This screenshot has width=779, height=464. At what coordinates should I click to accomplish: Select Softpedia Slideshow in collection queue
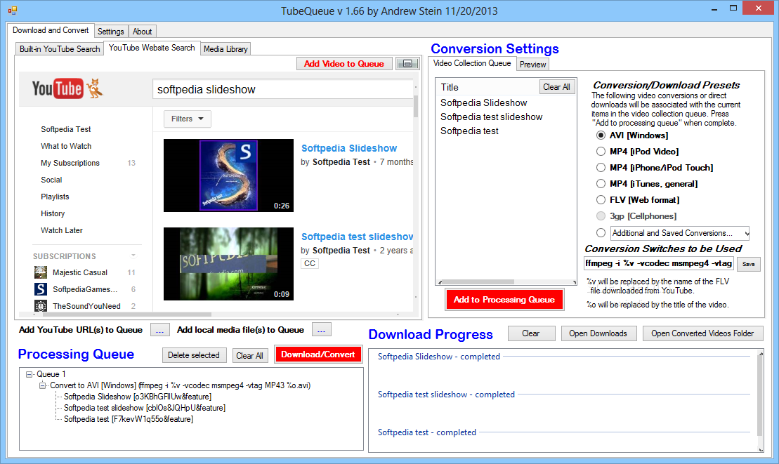tap(483, 102)
